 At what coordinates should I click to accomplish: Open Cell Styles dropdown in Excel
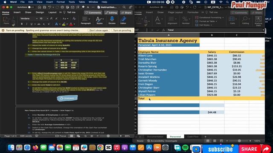tap(203, 25)
